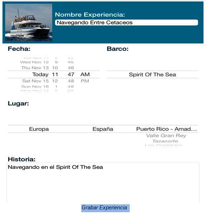Choose minute 48 in time picker
This screenshot has height=214, width=206.
[x=71, y=81]
